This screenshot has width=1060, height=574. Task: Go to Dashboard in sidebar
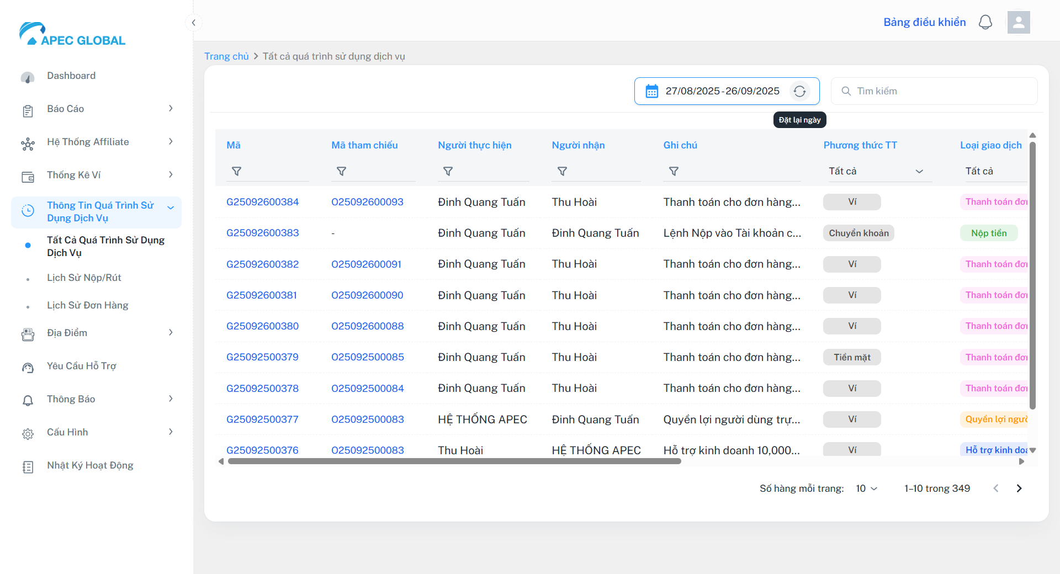[71, 76]
